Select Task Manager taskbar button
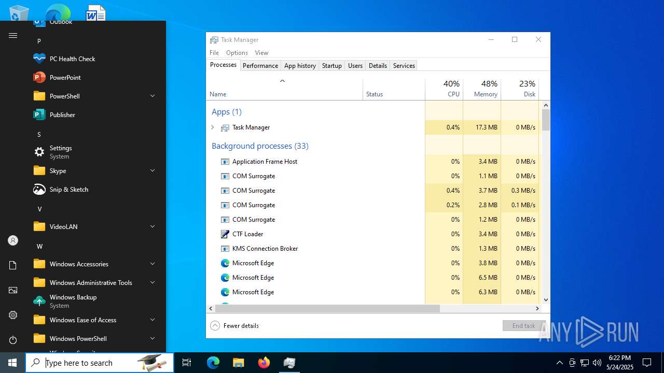The width and height of the screenshot is (664, 373). pyautogui.click(x=289, y=363)
